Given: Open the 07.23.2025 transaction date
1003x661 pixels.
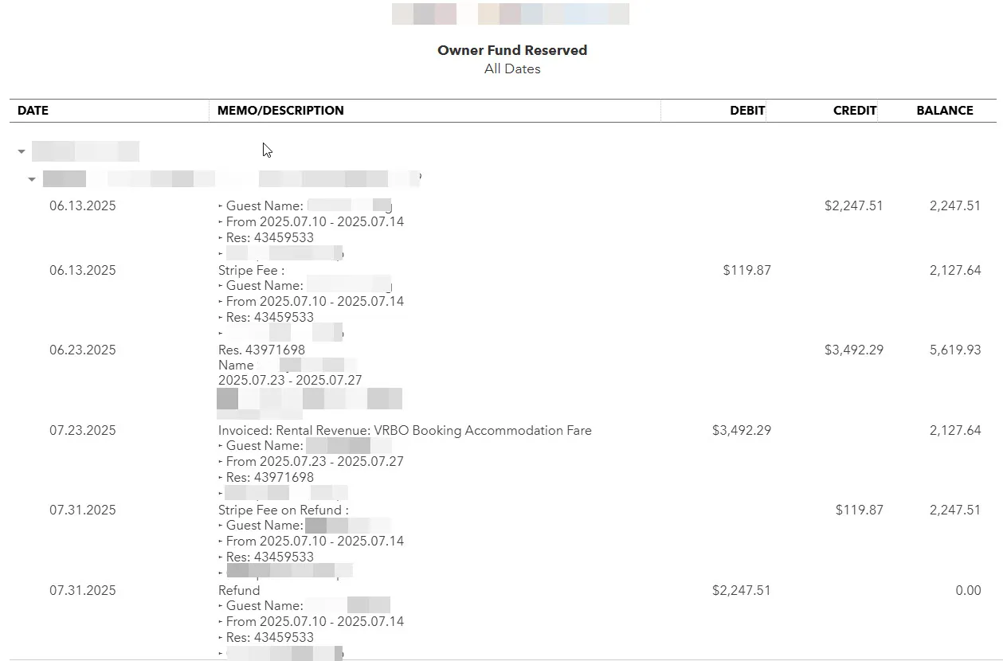Looking at the screenshot, I should (83, 430).
